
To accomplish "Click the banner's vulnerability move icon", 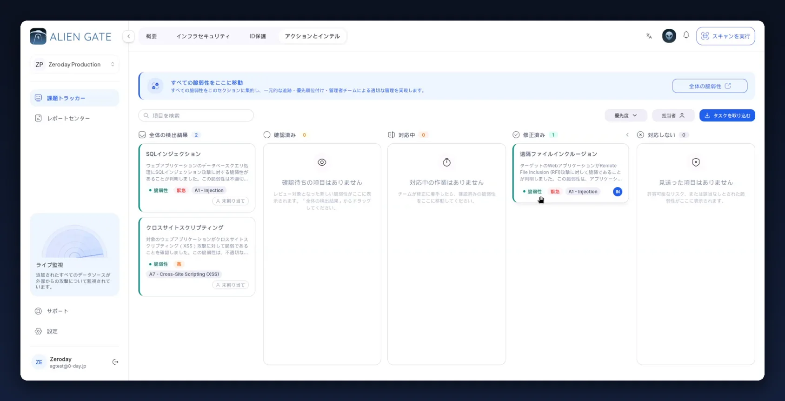I will (155, 86).
